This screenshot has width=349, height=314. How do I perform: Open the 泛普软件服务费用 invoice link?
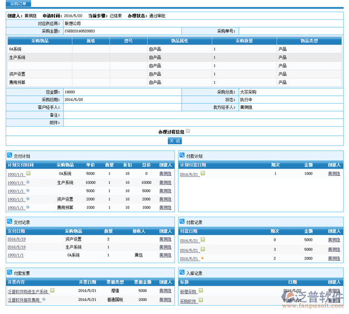click(x=24, y=300)
